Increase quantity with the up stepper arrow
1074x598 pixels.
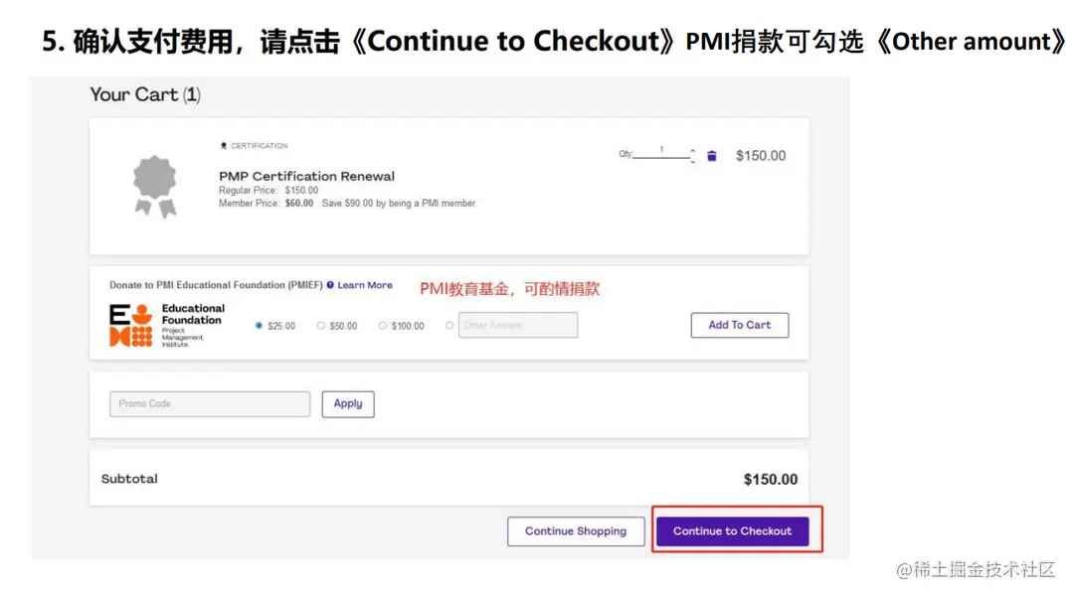click(x=692, y=151)
